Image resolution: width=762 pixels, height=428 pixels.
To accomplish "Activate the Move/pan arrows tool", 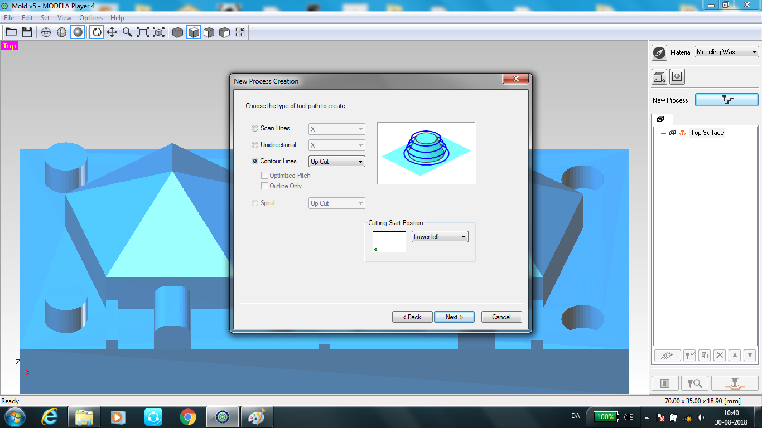I will [112, 32].
